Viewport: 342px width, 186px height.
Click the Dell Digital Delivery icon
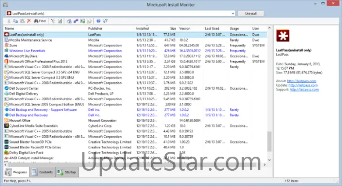pyautogui.click(x=7, y=94)
